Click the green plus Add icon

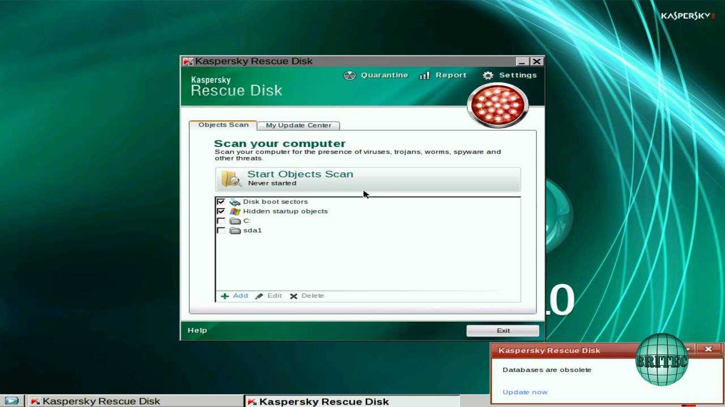225,296
